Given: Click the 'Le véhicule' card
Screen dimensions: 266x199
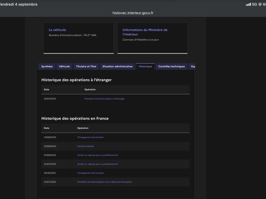Looking at the screenshot, I should click(x=78, y=38).
